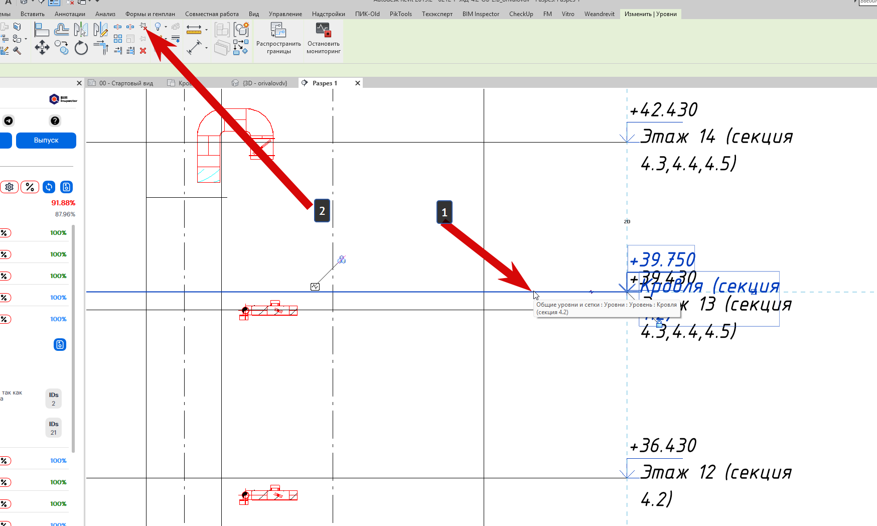The height and width of the screenshot is (526, 877).
Task: Select the Aligned Dimension tool
Action: 194,48
